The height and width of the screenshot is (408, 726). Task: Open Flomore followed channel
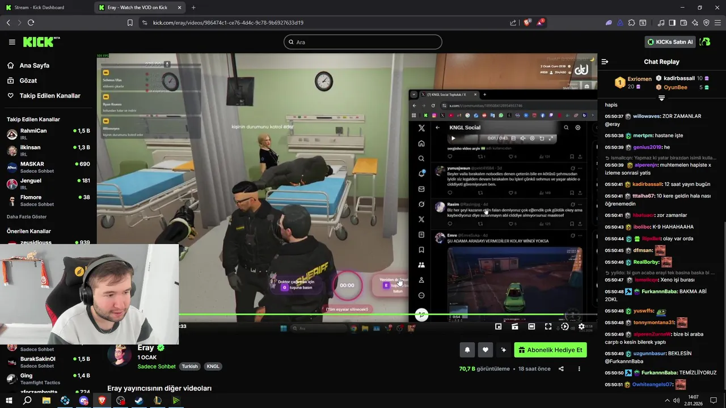point(48,201)
